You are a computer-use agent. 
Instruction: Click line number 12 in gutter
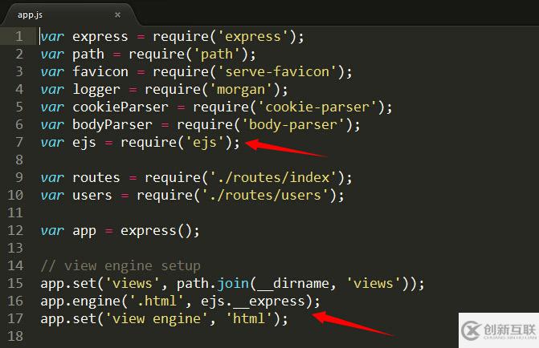tap(15, 230)
